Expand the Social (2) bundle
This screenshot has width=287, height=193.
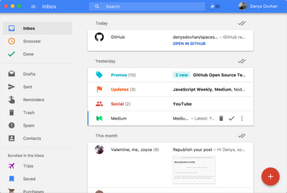click(171, 104)
